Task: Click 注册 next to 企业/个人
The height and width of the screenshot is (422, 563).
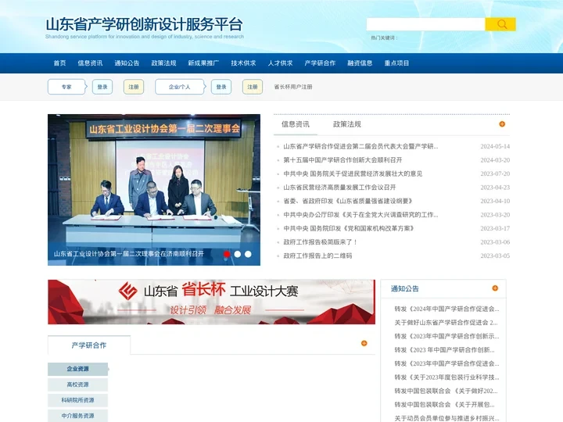Action: 253,87
